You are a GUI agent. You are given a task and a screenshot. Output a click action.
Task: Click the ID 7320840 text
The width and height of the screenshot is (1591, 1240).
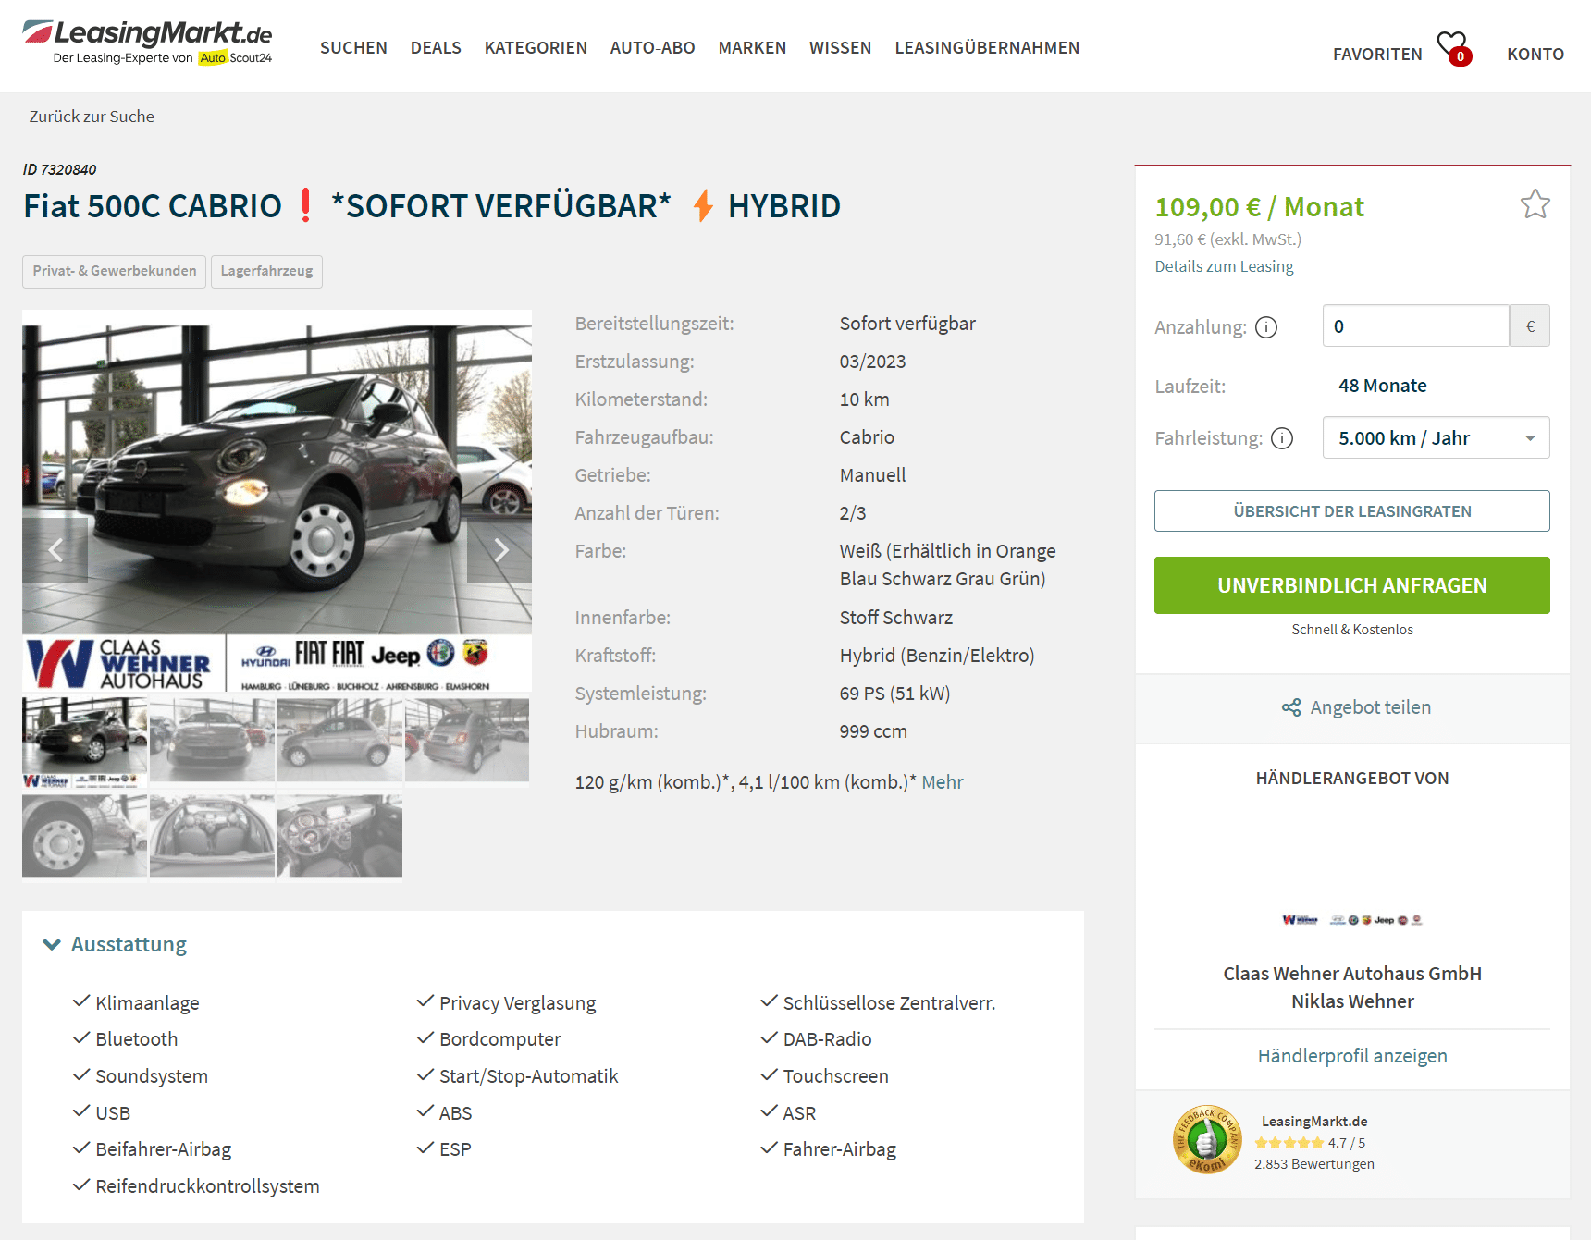[59, 169]
